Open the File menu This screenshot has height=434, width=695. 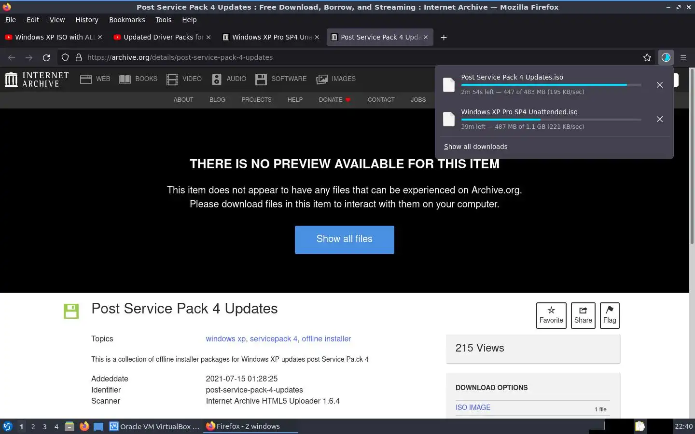pyautogui.click(x=10, y=20)
